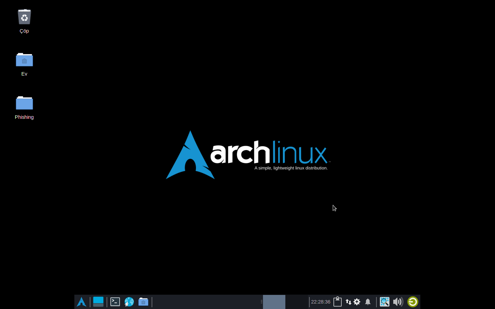
Task: Click the show desktop panel button
Action: pyautogui.click(x=98, y=302)
